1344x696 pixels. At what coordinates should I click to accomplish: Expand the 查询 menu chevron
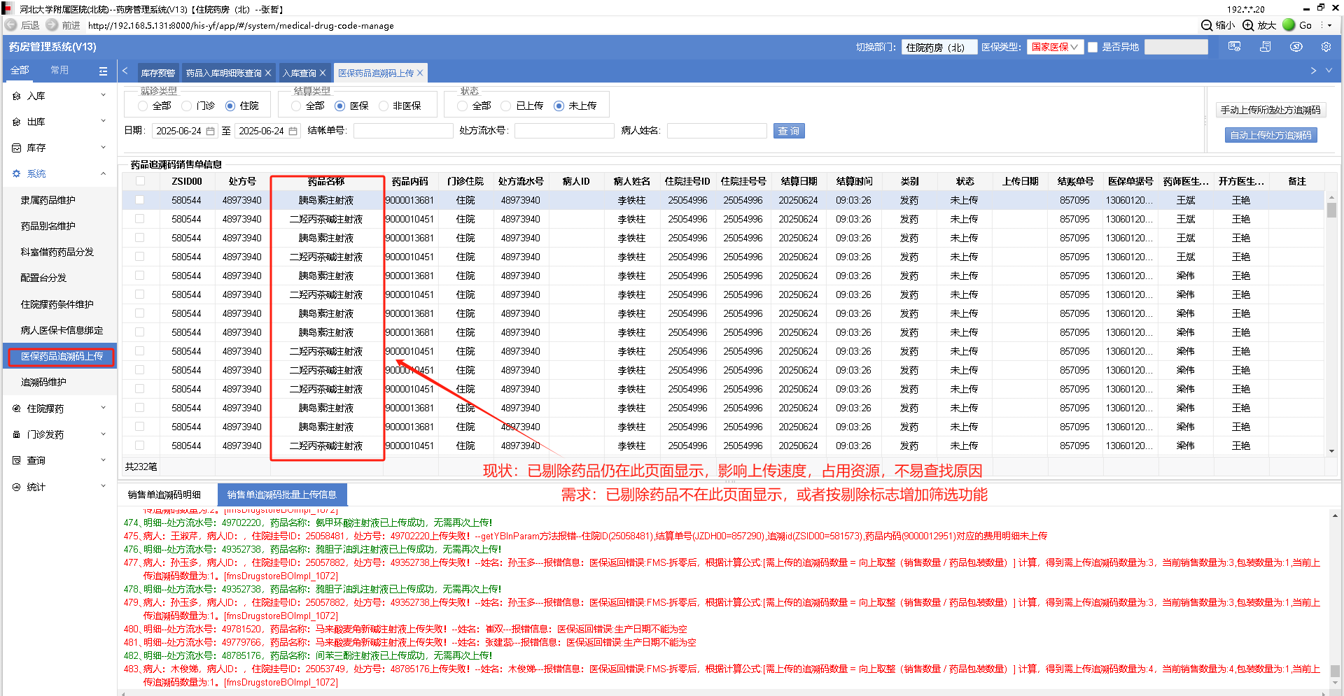coord(104,460)
